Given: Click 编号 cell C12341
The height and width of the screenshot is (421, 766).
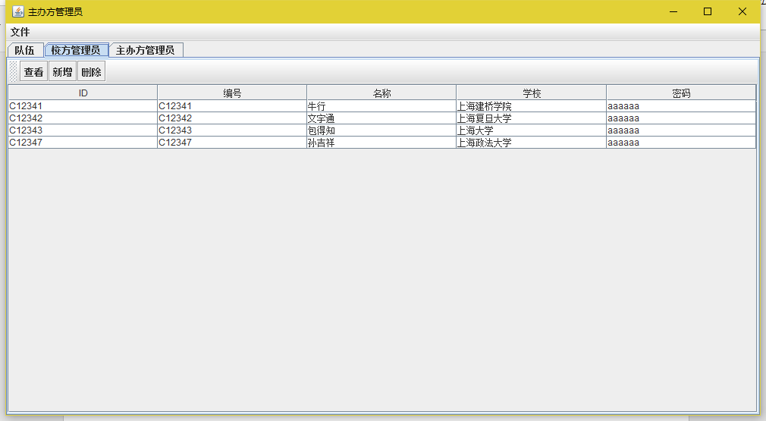Looking at the screenshot, I should coord(232,106).
